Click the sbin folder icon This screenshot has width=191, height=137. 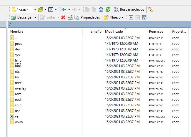[x=12, y=105]
